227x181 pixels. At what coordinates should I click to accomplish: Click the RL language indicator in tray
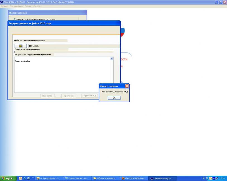point(203,178)
